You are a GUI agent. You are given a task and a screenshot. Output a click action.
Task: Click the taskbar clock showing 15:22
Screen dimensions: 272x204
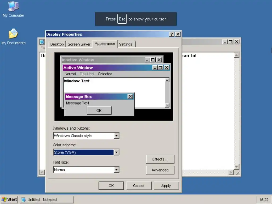click(x=264, y=200)
